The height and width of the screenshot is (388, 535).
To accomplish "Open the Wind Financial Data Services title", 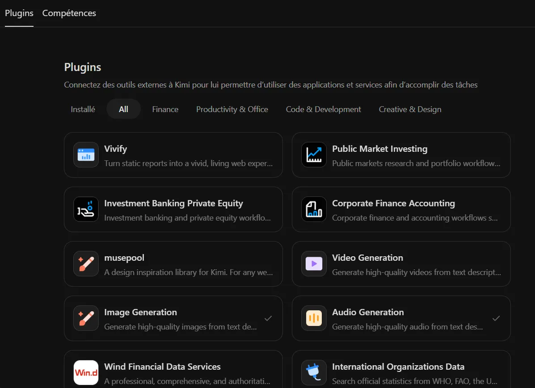I will pos(162,367).
